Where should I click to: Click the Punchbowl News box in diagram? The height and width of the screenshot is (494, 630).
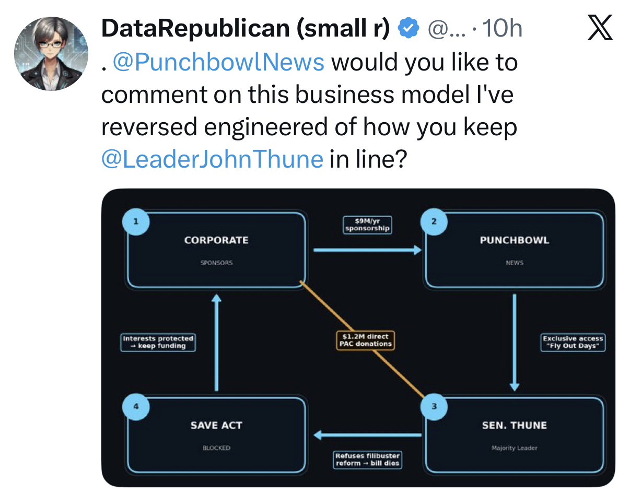pyautogui.click(x=515, y=251)
